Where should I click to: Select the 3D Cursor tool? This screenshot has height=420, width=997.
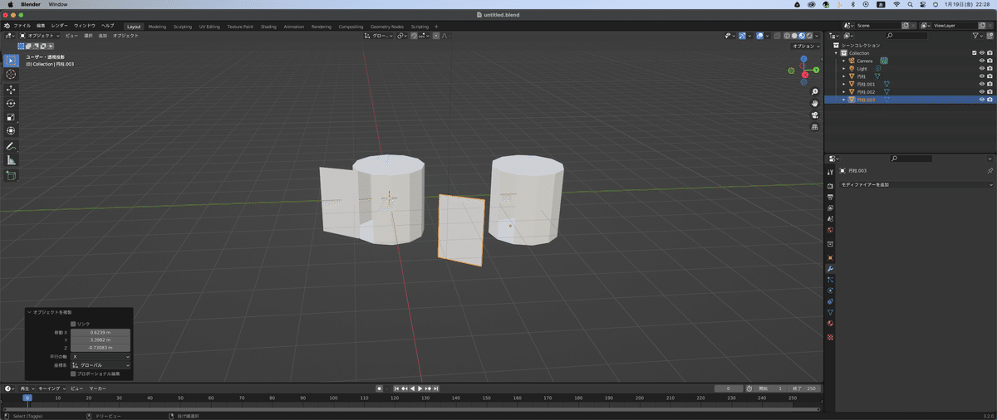11,75
